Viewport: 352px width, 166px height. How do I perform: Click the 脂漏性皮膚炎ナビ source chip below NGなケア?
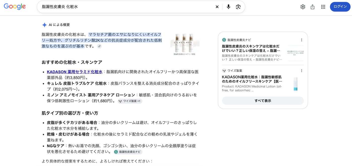point(128,152)
